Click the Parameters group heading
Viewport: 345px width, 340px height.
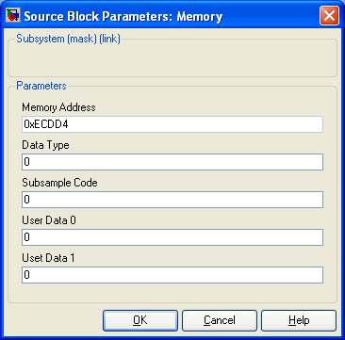41,86
